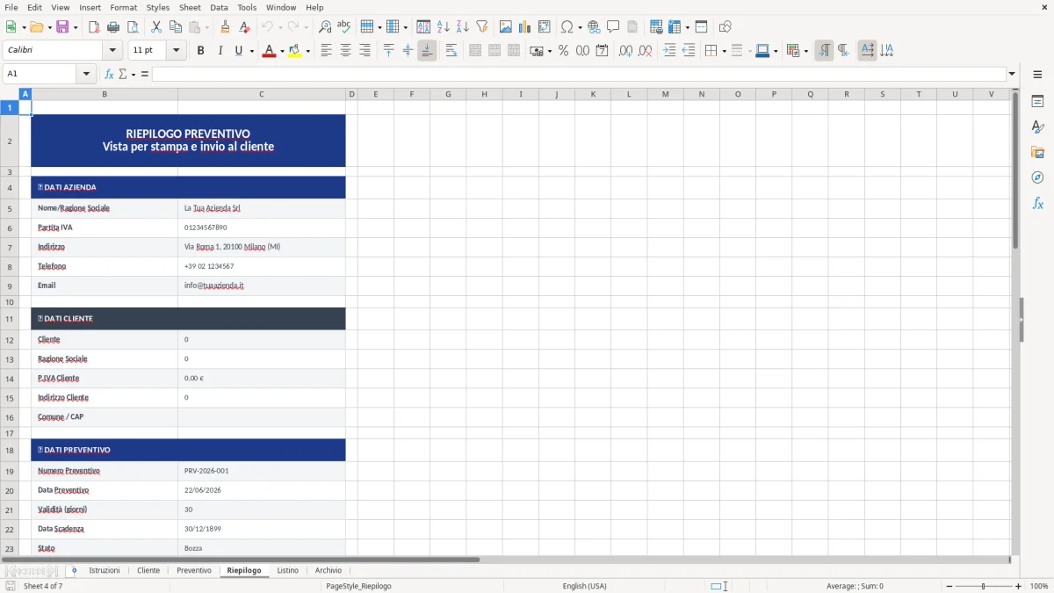Toggle Italic formatting
This screenshot has height=593, width=1054.
pyautogui.click(x=220, y=51)
